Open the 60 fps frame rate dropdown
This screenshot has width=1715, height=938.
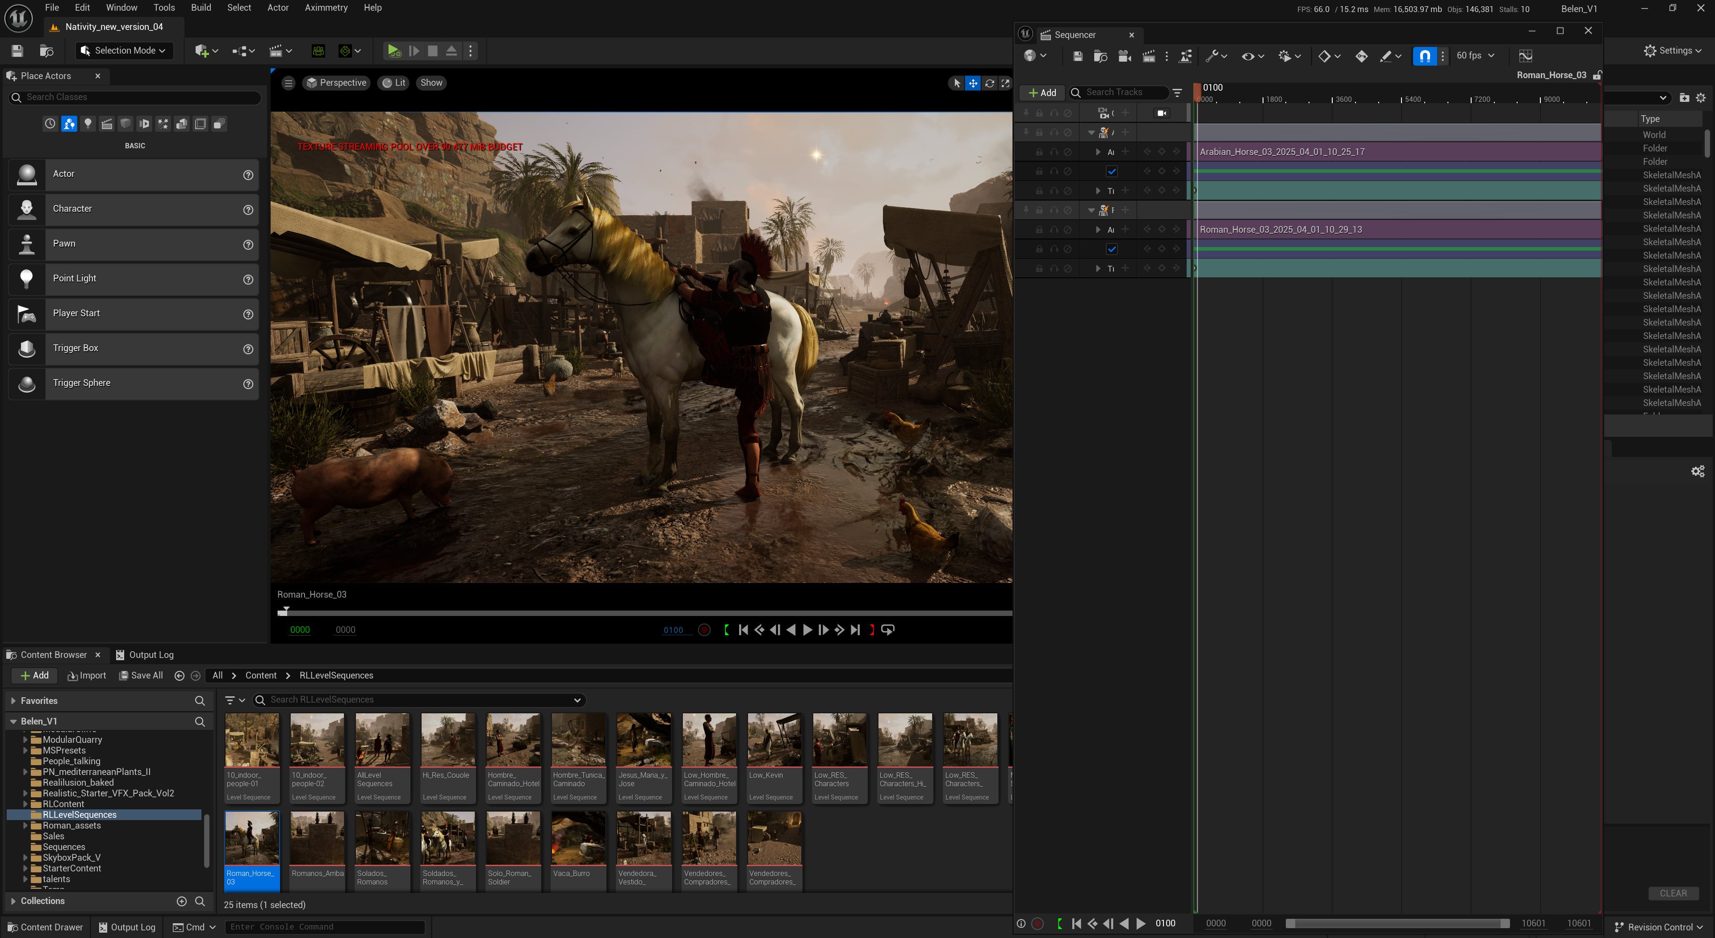[x=1475, y=56]
